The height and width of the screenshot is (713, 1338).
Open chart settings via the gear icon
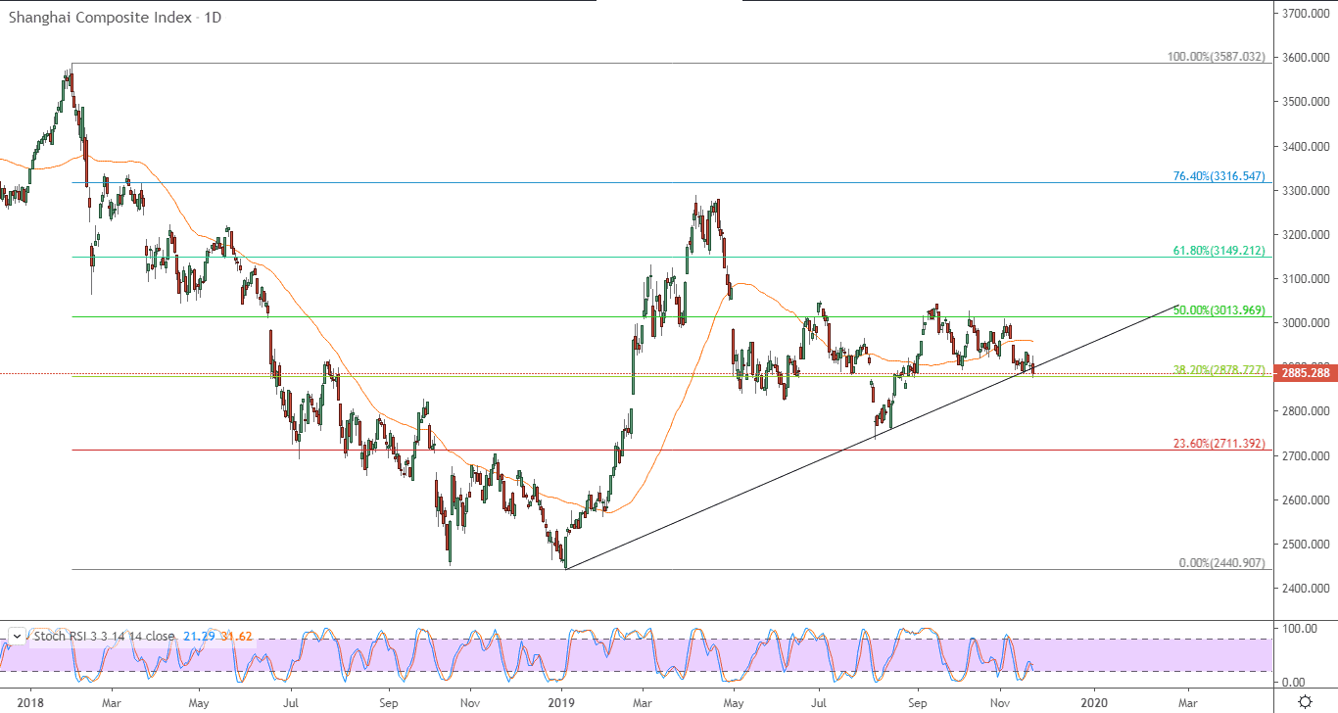click(x=1306, y=701)
